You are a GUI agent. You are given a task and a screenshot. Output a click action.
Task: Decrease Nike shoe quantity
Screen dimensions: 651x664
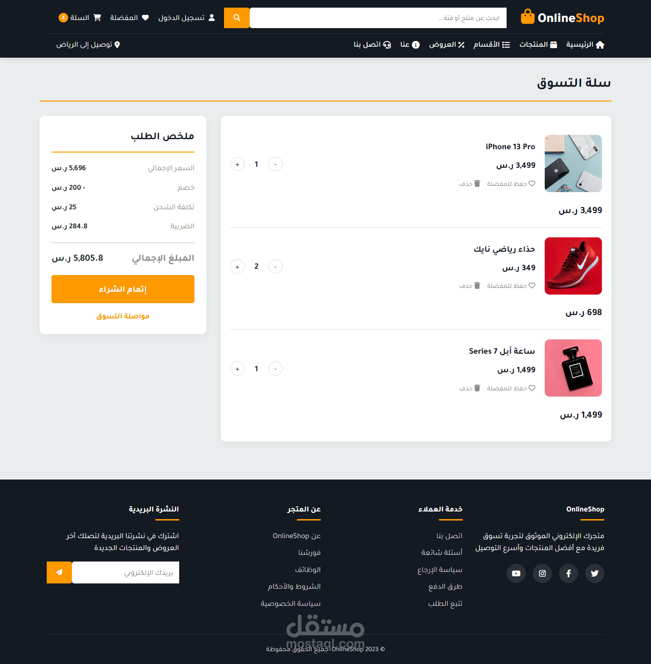(275, 266)
